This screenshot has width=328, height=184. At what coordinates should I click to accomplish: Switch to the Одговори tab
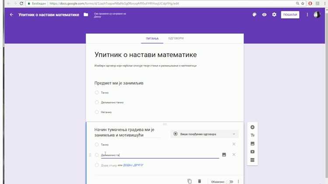click(x=176, y=38)
